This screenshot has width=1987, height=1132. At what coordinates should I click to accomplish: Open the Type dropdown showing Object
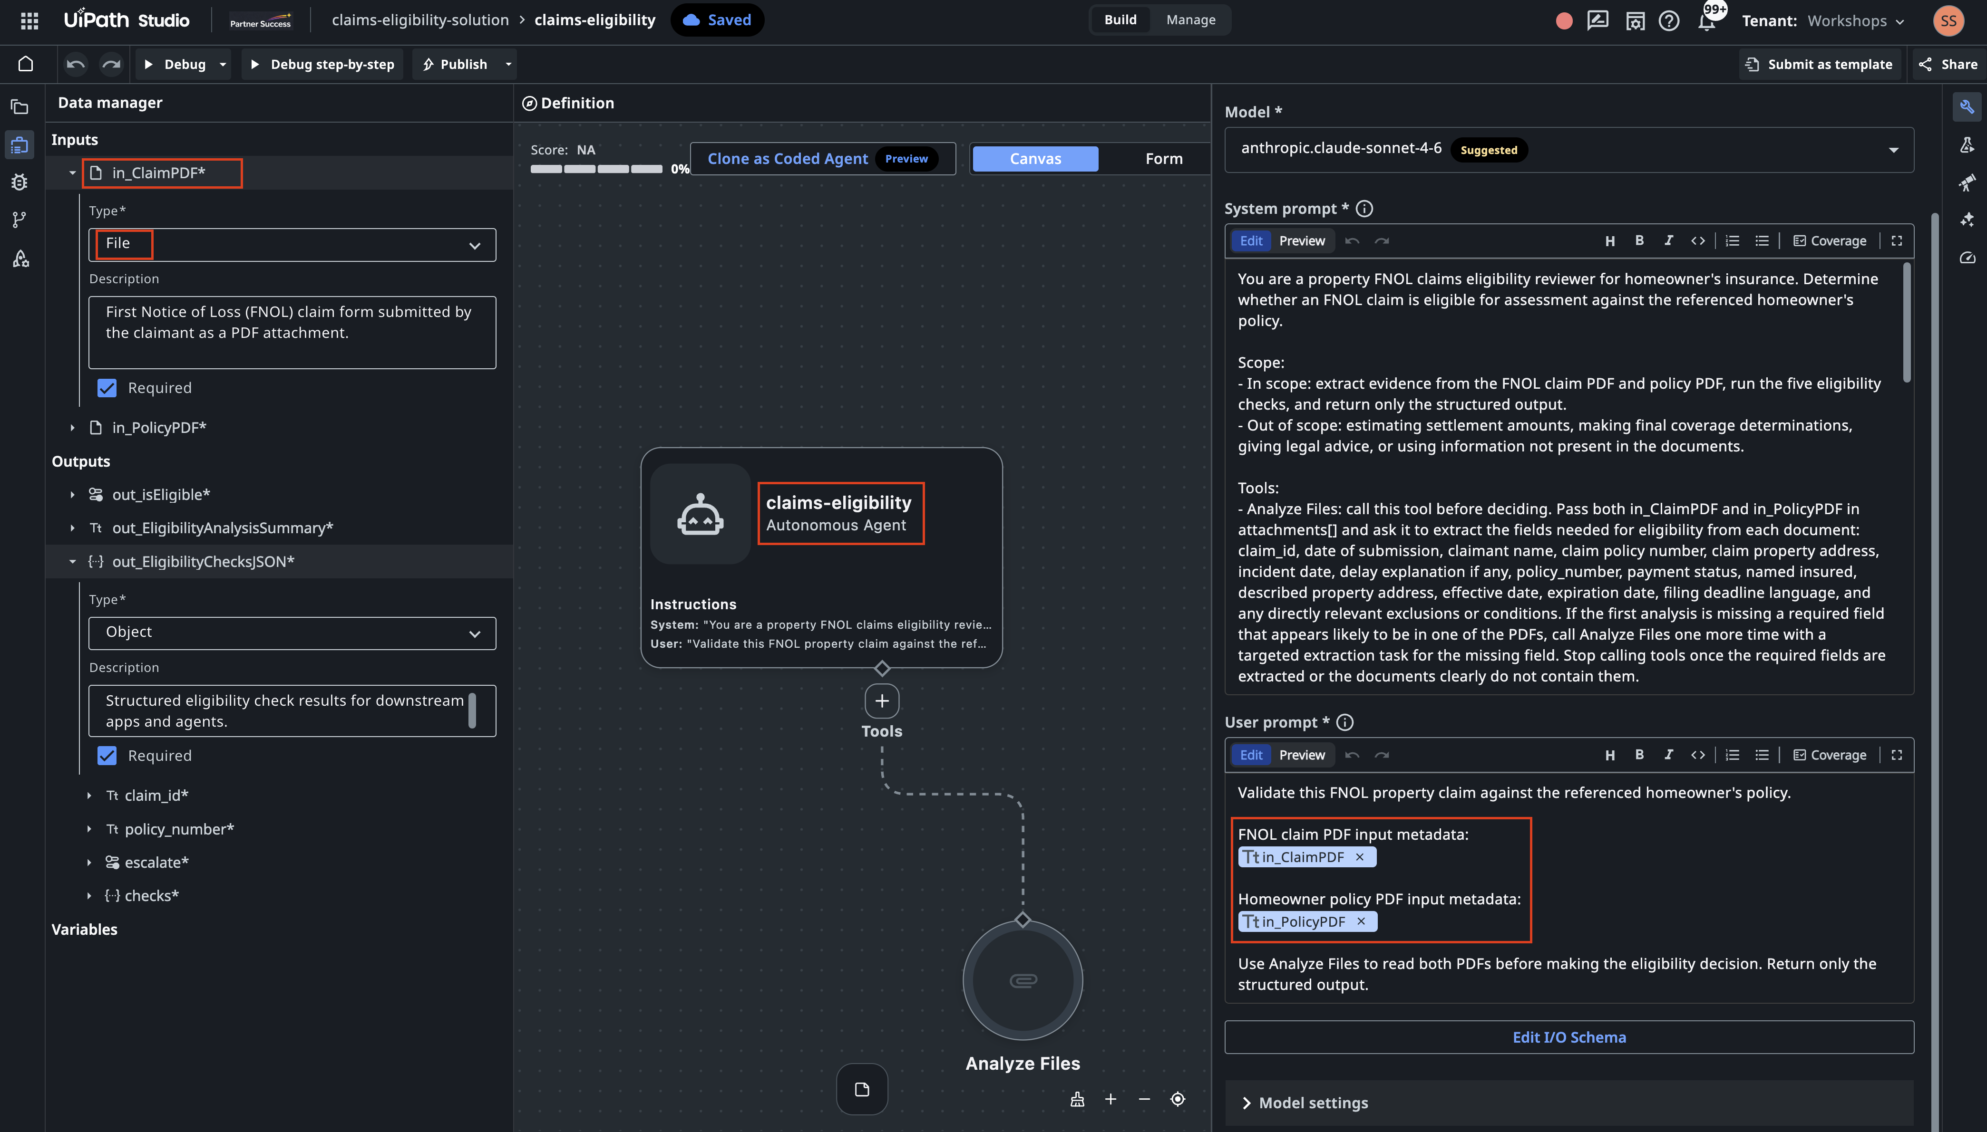click(x=292, y=633)
